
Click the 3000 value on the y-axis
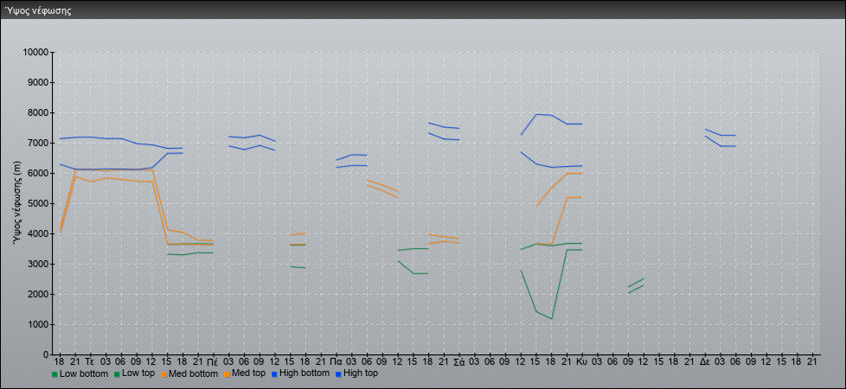click(38, 264)
